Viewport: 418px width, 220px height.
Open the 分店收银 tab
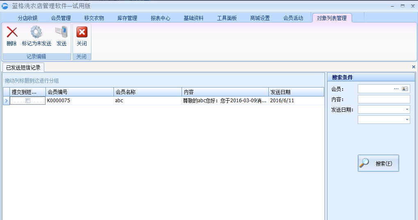point(28,18)
